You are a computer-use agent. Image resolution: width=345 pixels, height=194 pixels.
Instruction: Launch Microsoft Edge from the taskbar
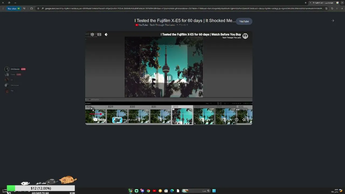(172, 191)
